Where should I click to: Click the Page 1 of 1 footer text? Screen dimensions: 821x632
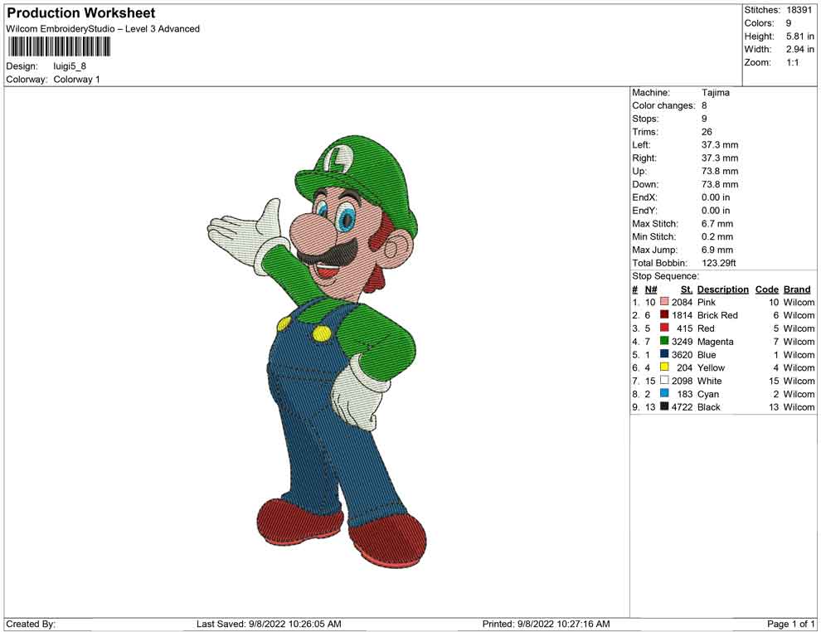pos(791,624)
